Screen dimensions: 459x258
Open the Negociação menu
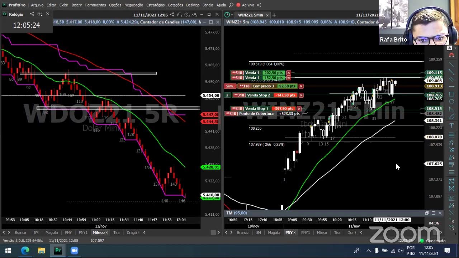tap(134, 5)
